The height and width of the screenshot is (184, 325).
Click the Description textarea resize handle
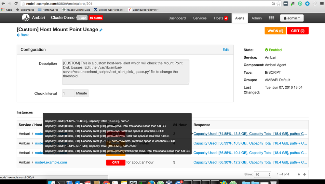pyautogui.click(x=188, y=83)
